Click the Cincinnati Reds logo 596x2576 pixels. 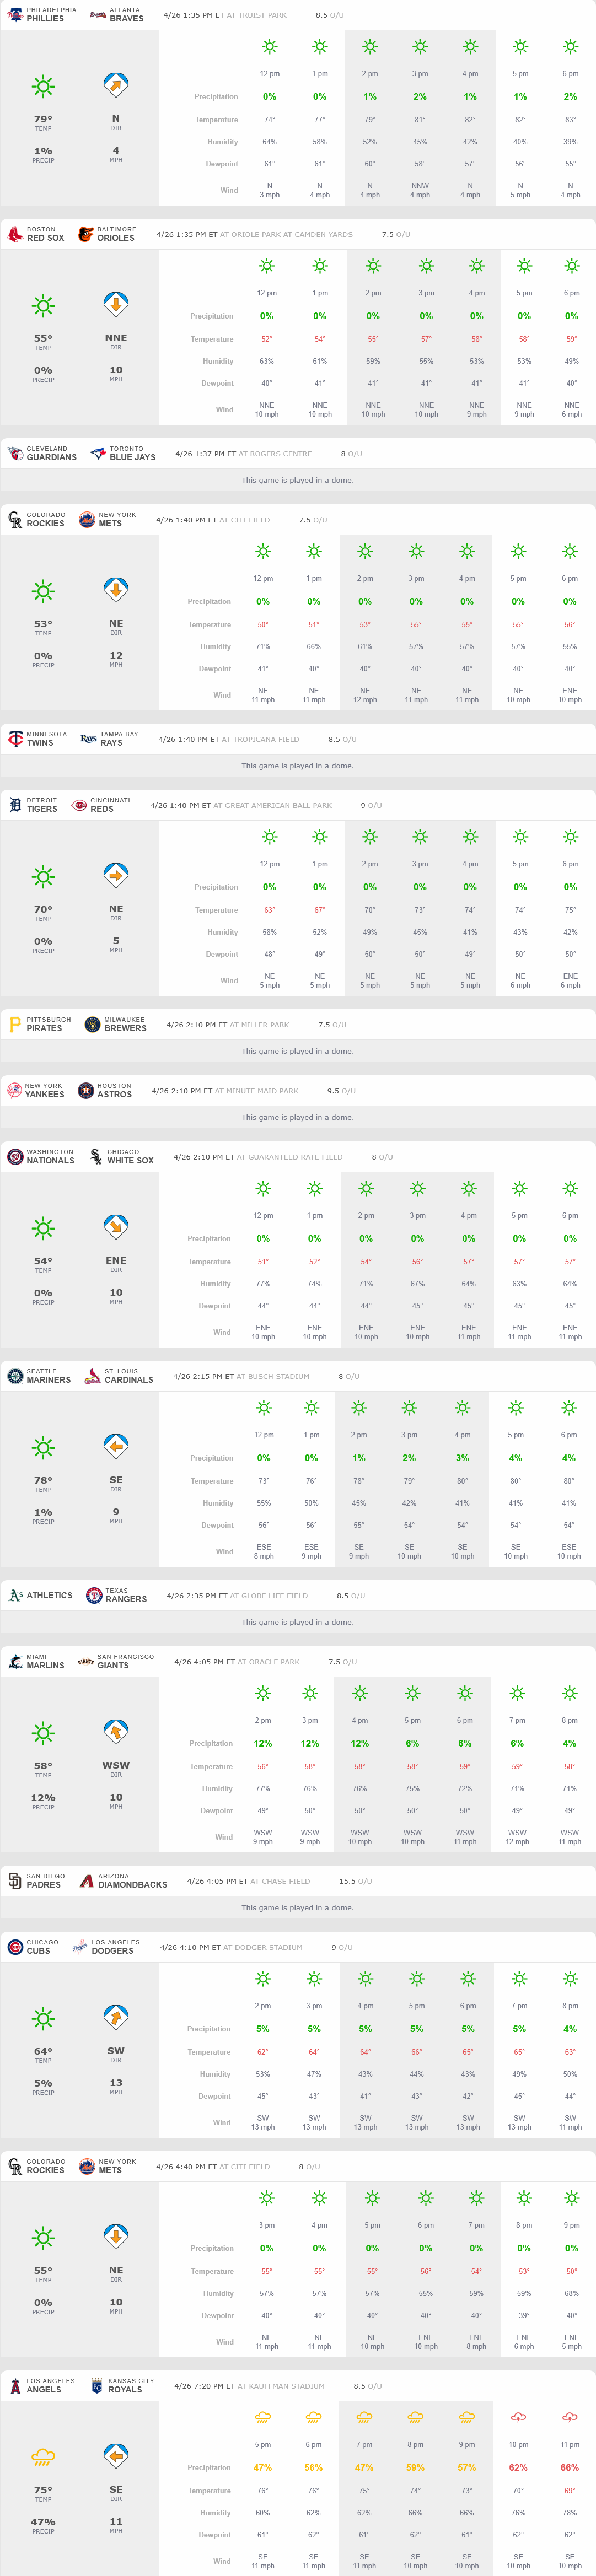(79, 805)
